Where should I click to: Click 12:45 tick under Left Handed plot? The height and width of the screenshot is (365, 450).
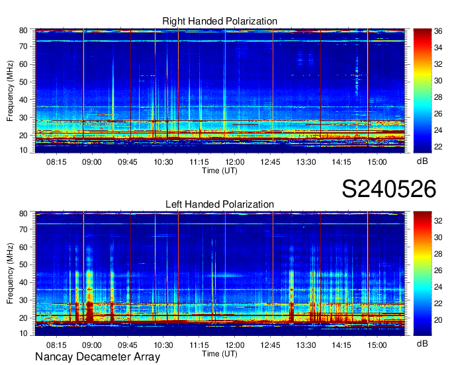[x=270, y=345]
